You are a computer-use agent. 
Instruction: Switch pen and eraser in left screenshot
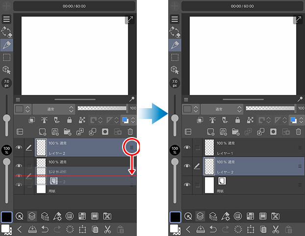6,32
